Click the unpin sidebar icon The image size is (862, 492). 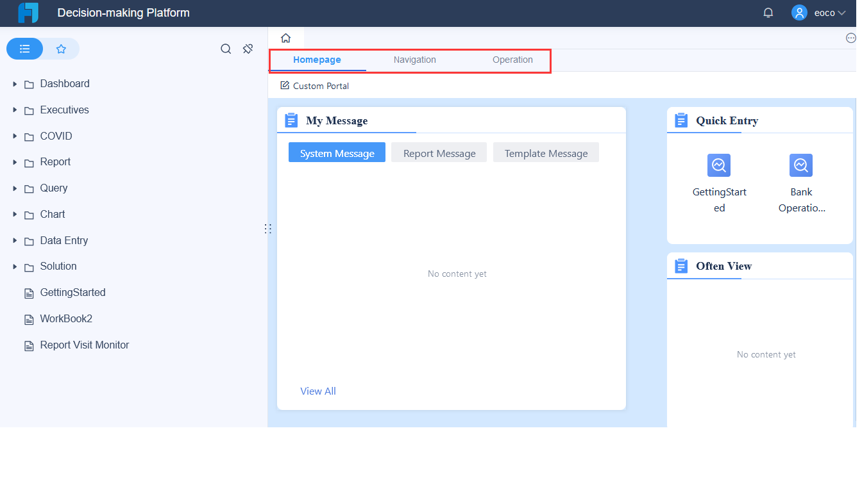pyautogui.click(x=248, y=49)
